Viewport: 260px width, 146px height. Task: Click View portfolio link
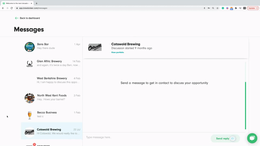click(x=117, y=52)
